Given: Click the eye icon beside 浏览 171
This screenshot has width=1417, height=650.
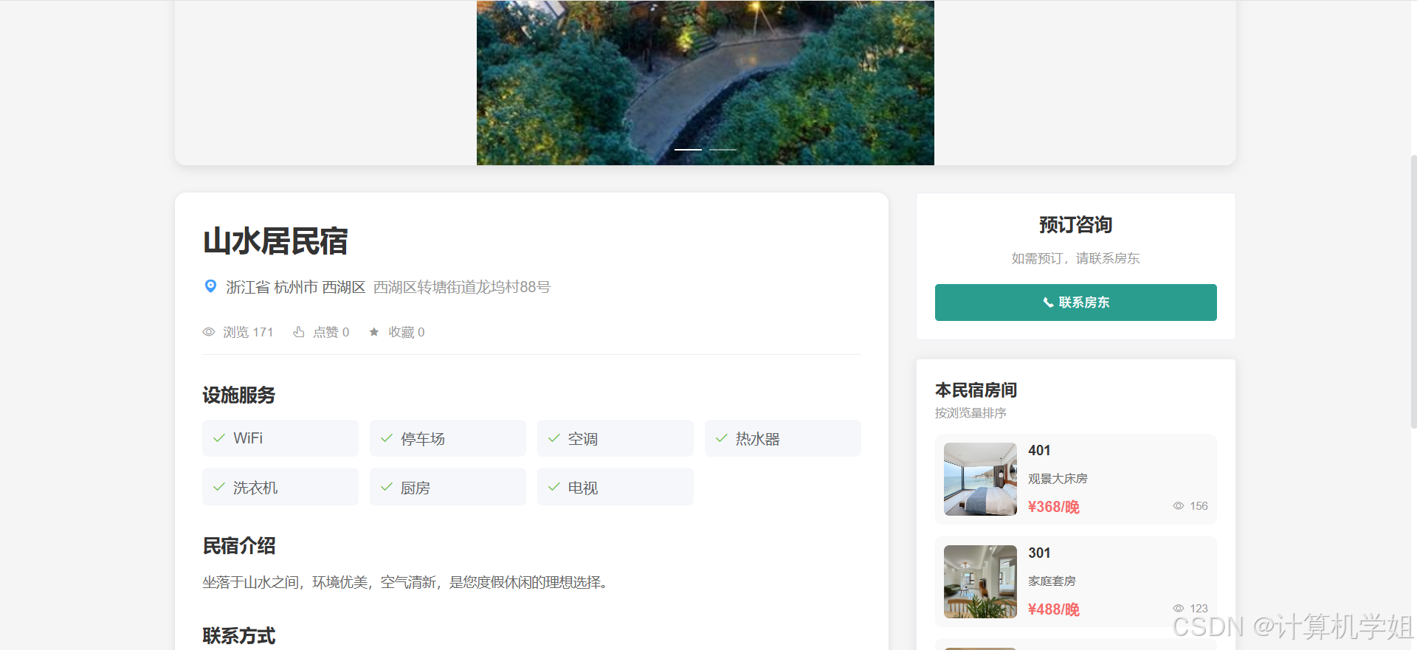Looking at the screenshot, I should pos(209,332).
